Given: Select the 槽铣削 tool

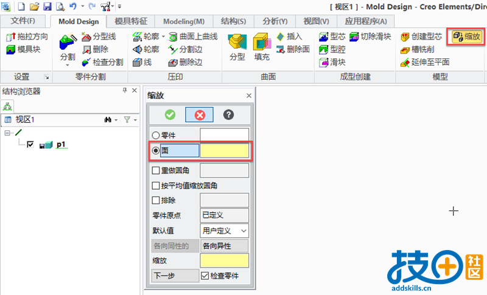Looking at the screenshot, I should point(417,49).
